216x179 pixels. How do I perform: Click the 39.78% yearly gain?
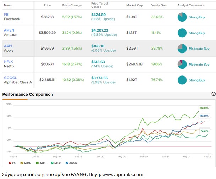157,48
